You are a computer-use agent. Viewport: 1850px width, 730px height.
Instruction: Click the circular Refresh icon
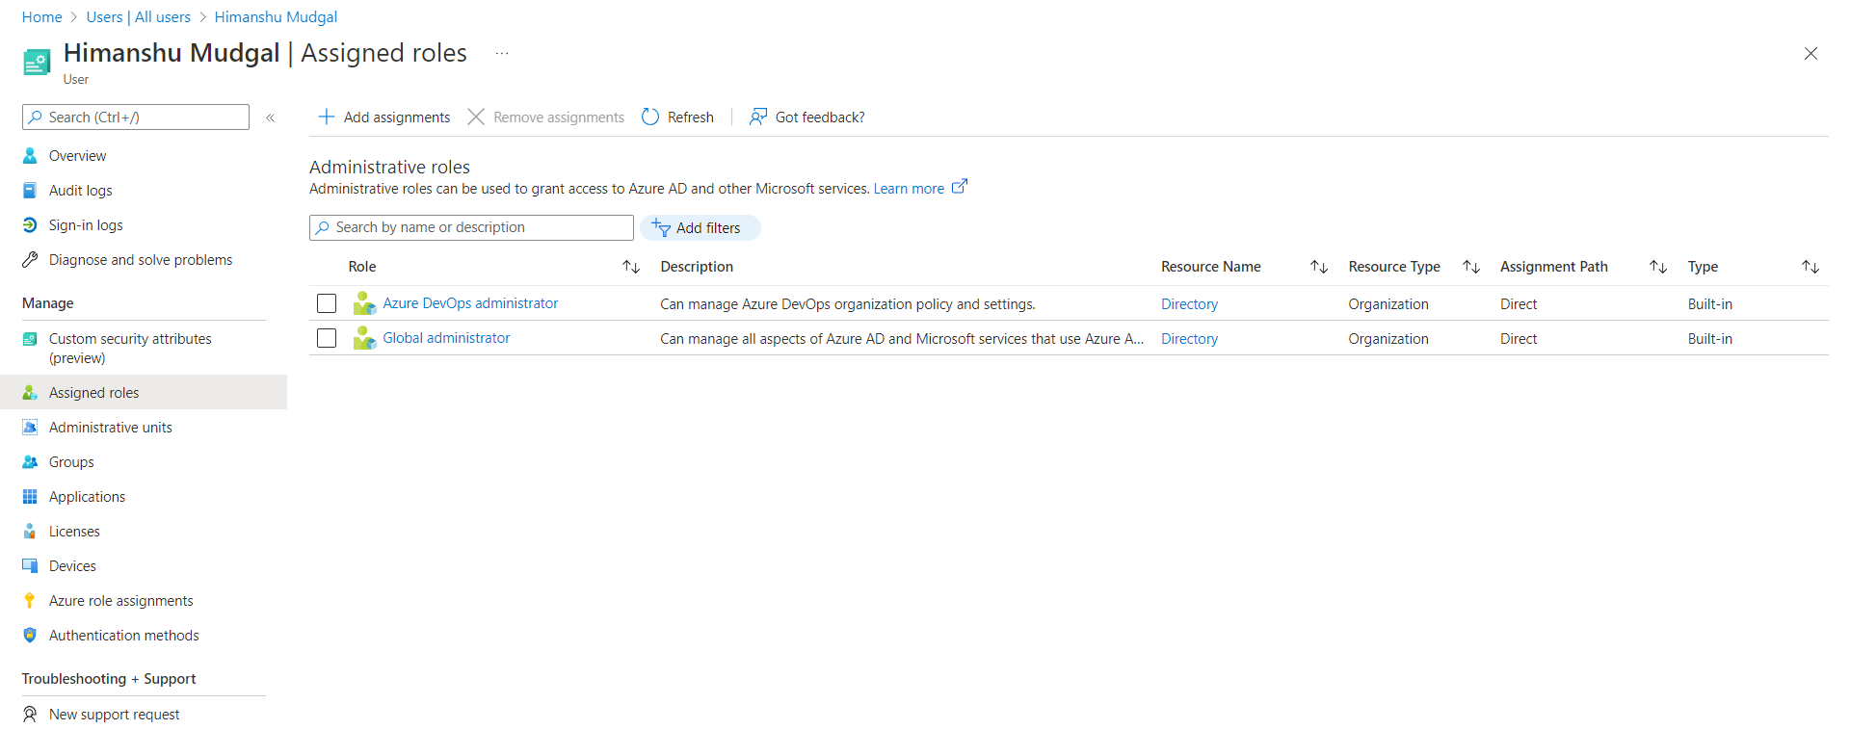click(x=650, y=117)
